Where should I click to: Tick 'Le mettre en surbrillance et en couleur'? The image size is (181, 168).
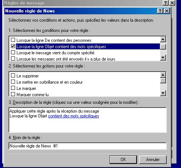pos(13,82)
